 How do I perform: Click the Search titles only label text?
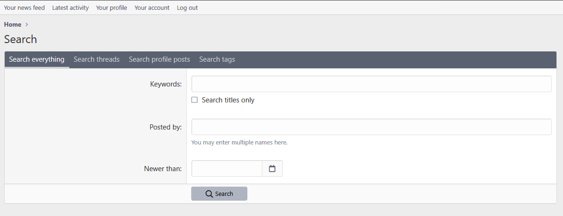pos(228,100)
